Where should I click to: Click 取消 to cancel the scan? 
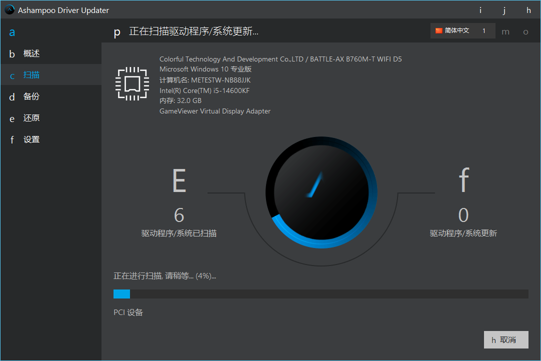[506, 339]
